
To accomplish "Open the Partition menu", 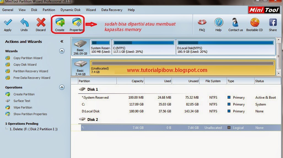I will [49, 10].
